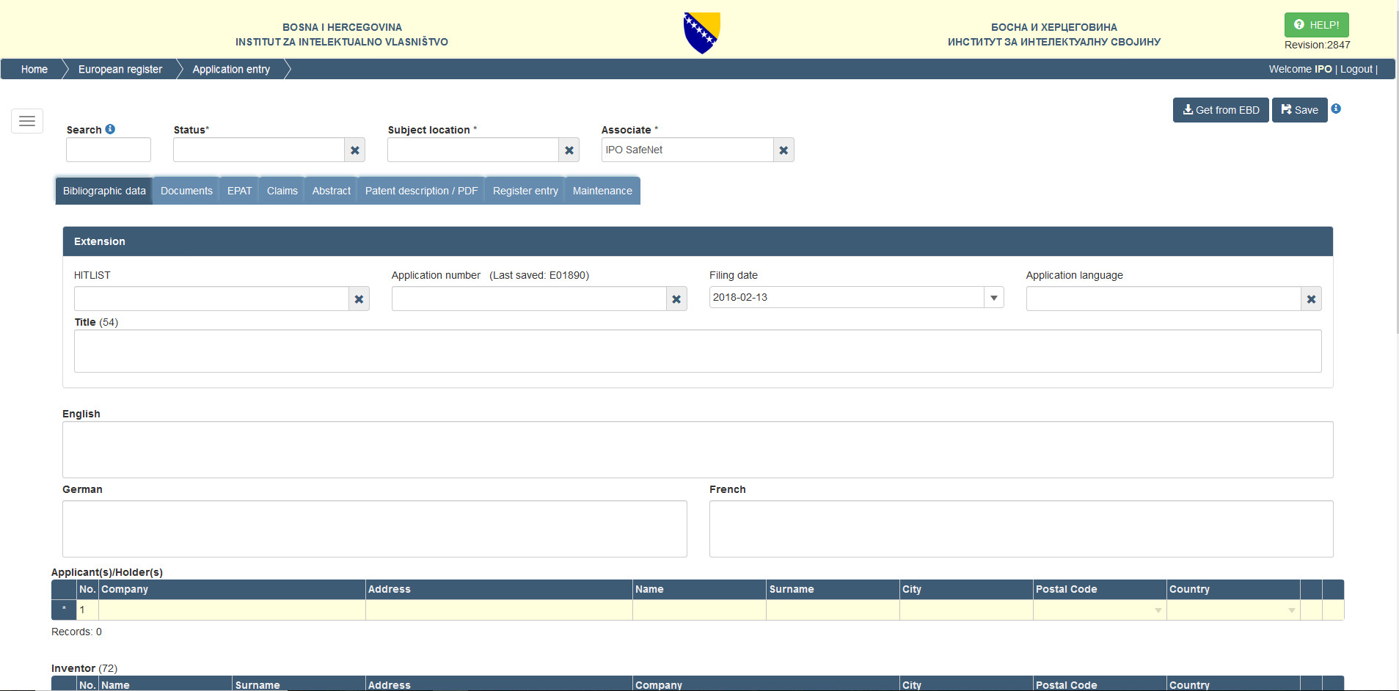Click the '(Last saved: E01890)' text
This screenshot has width=1399, height=691.
(x=539, y=275)
